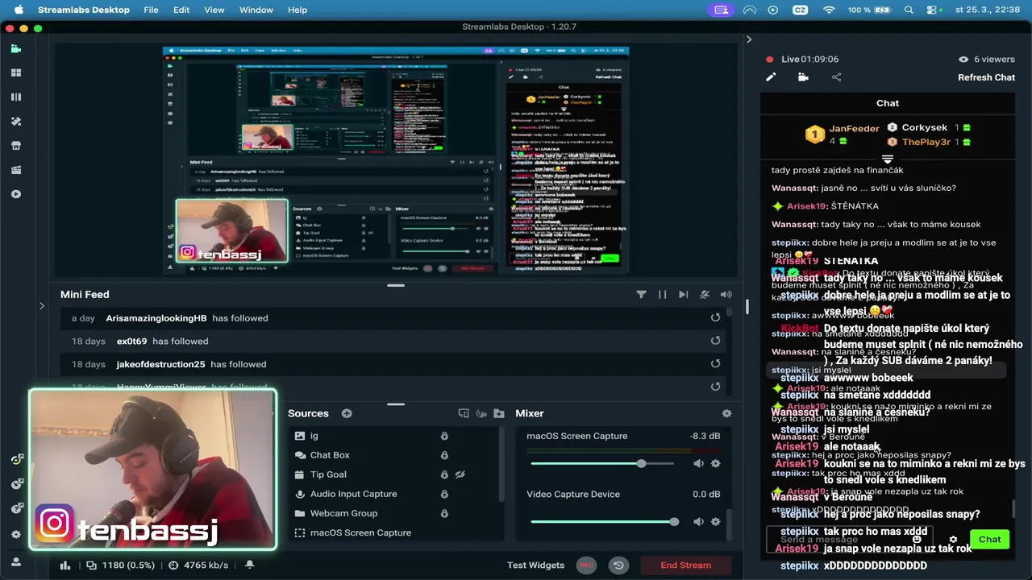Viewport: 1032px width, 580px height.
Task: Open macOS Screen Capture audio settings gear
Action: pos(715,463)
